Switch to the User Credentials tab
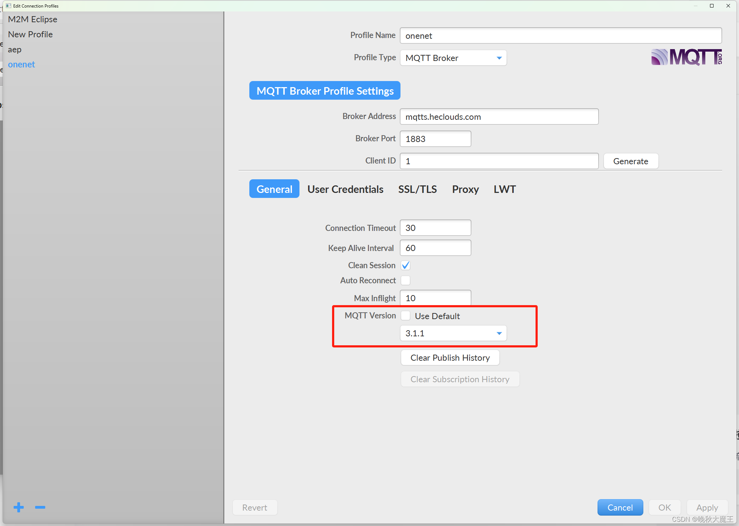Viewport: 739px width, 526px height. (345, 189)
